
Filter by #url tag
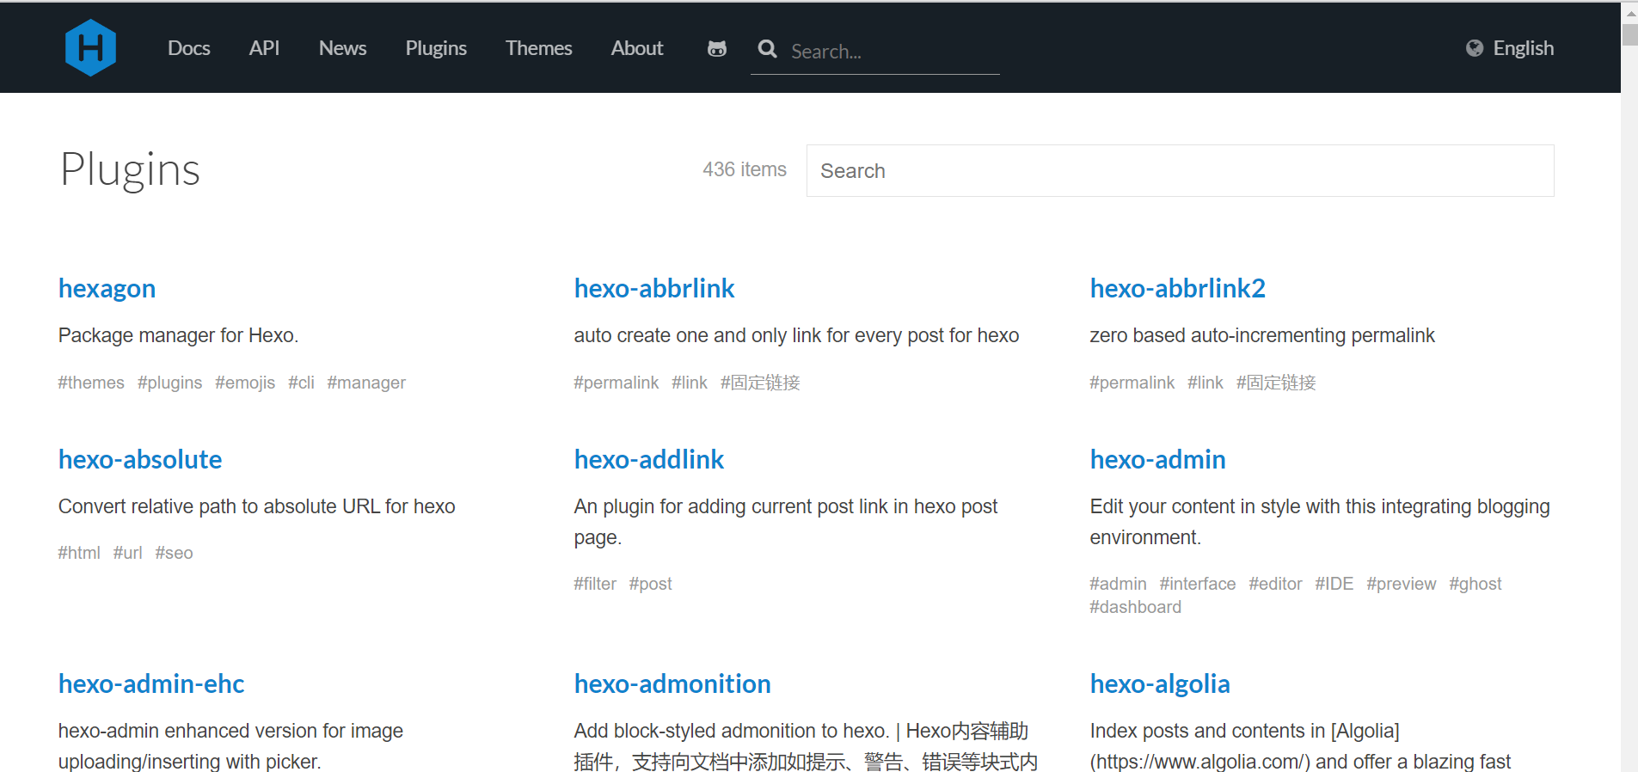click(128, 553)
